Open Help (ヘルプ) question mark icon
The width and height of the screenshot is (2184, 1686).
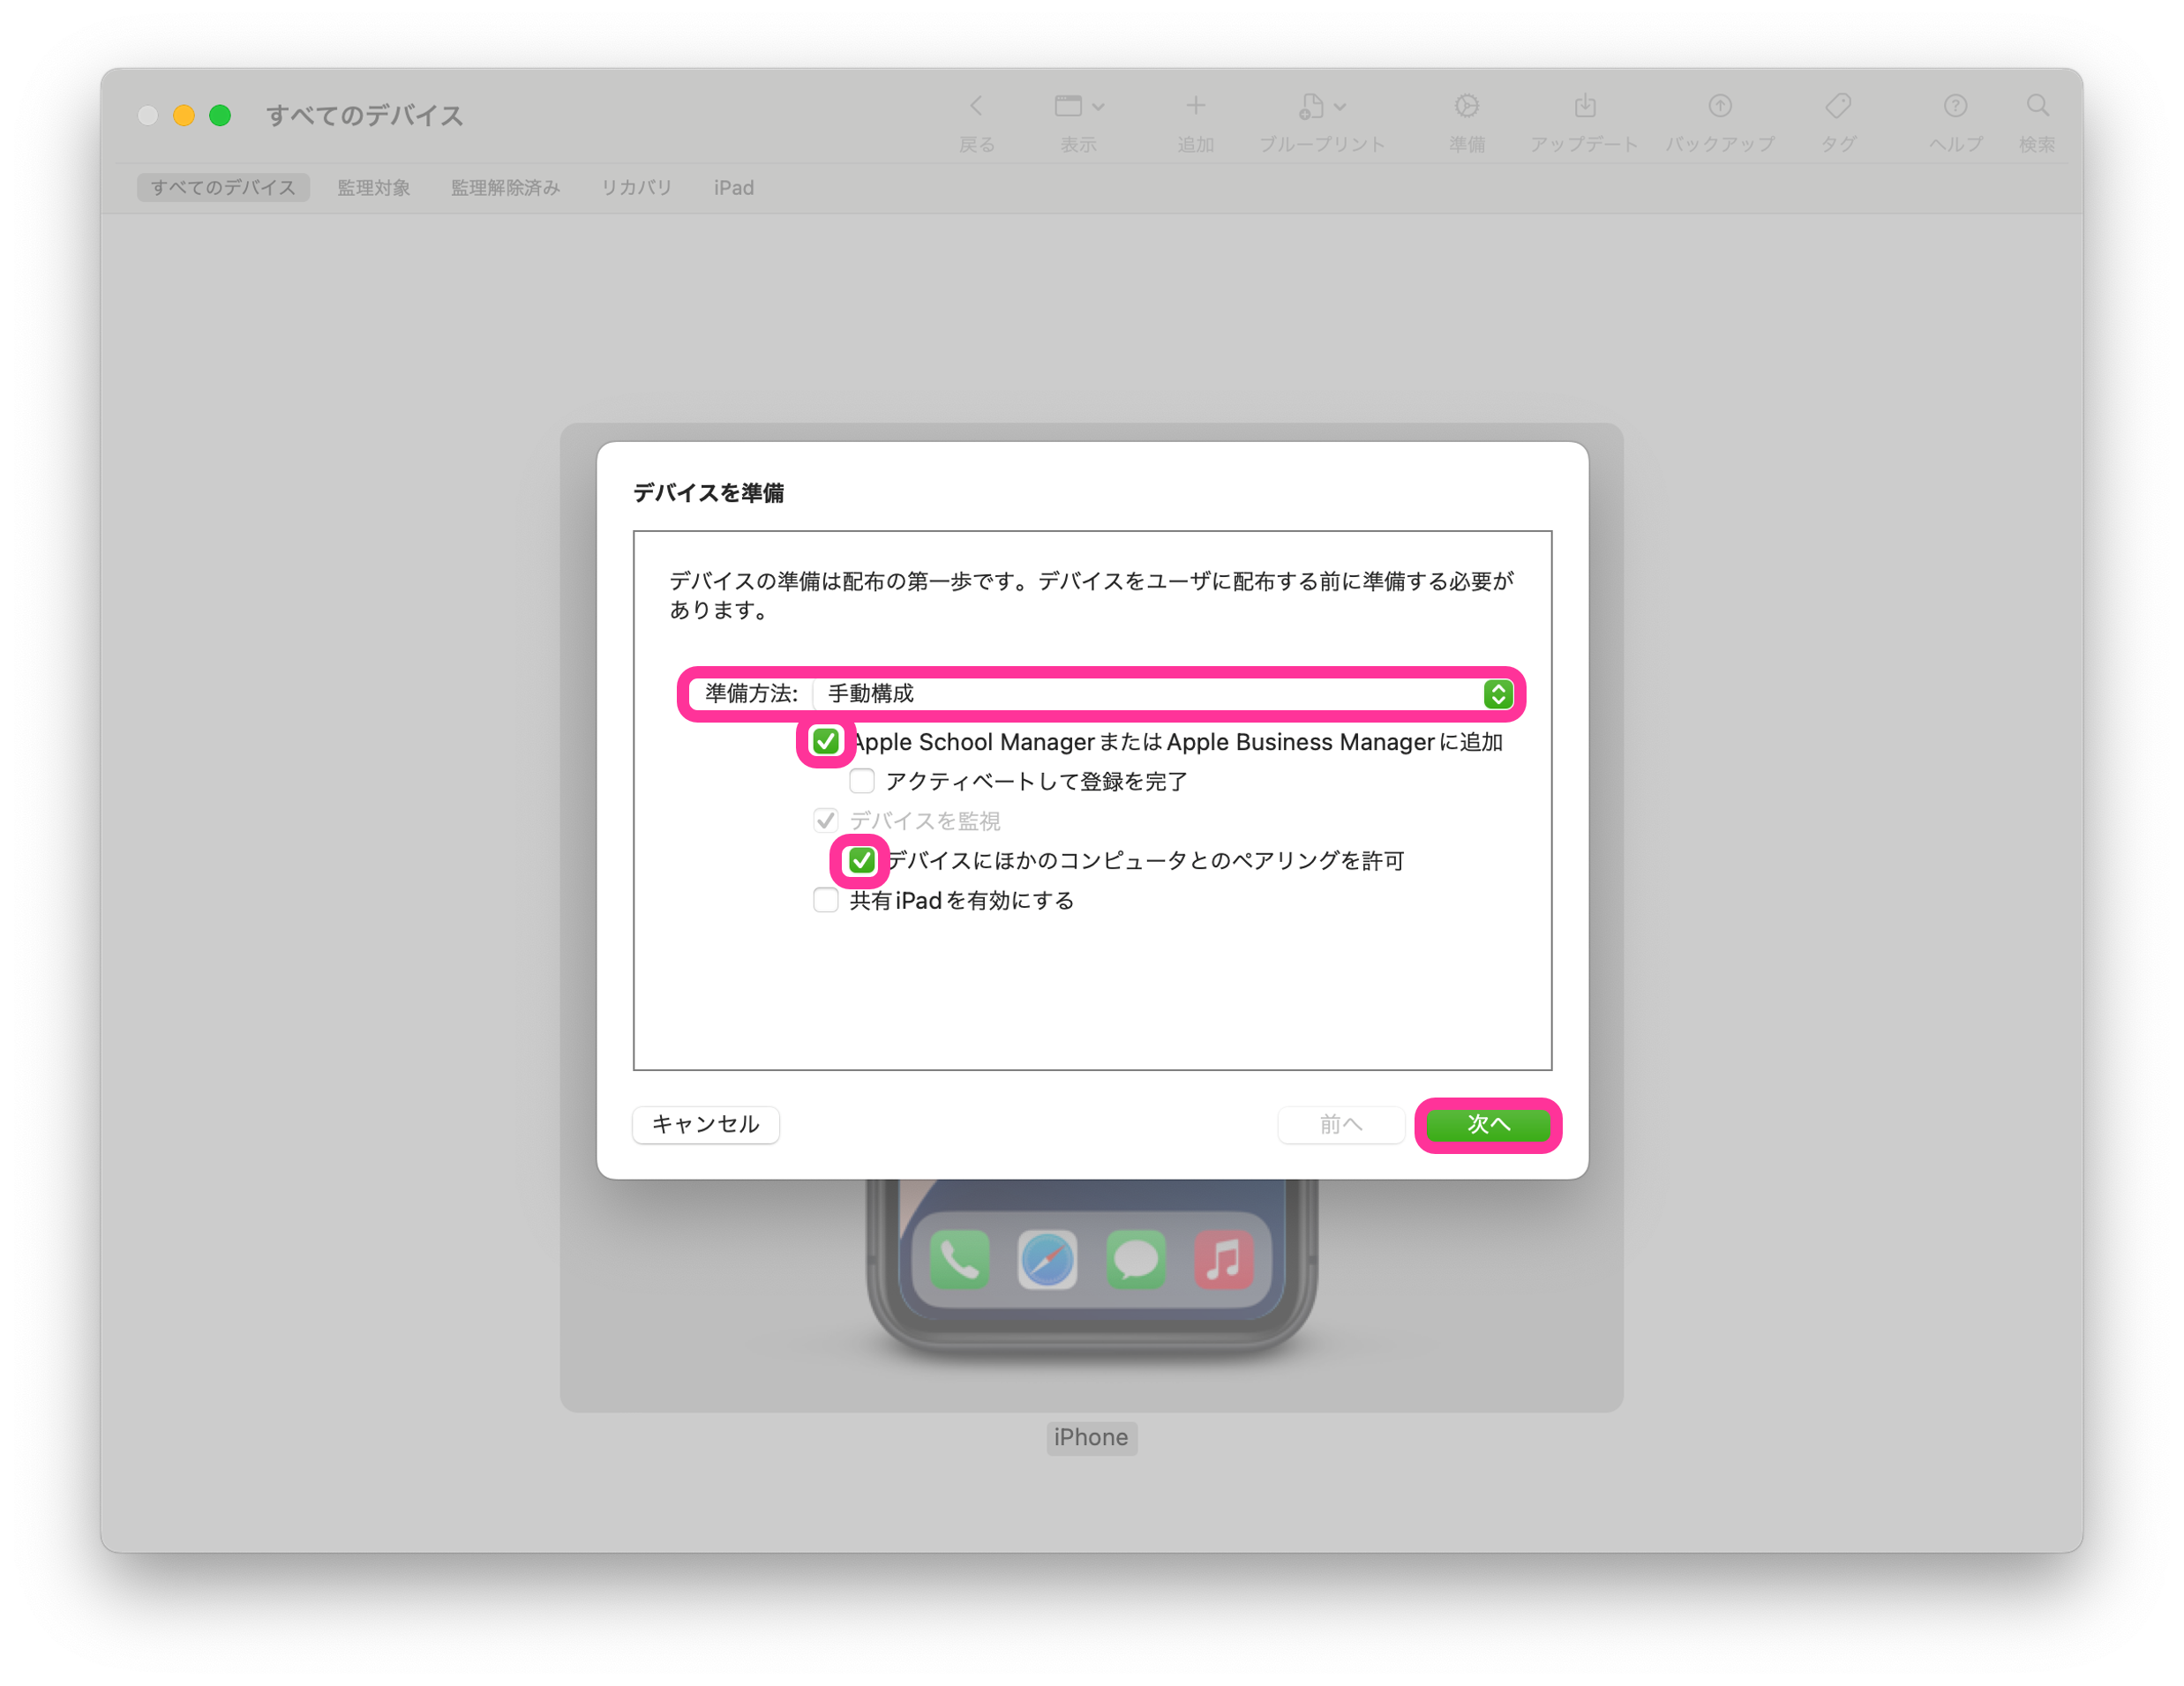1955,106
